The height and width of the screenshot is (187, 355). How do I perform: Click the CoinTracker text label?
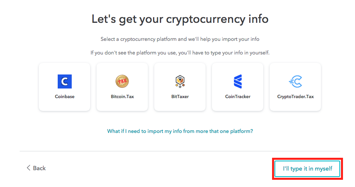pyautogui.click(x=238, y=97)
